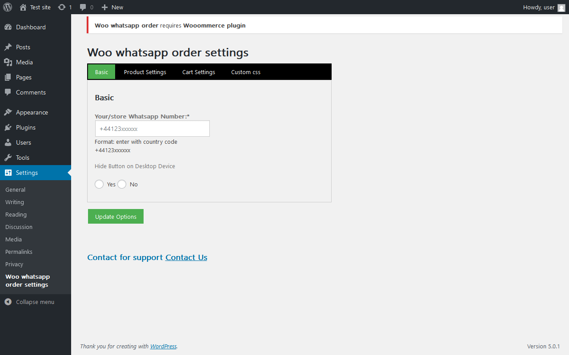Click the Users person icon
Screen dimensions: 569x355
(8, 142)
